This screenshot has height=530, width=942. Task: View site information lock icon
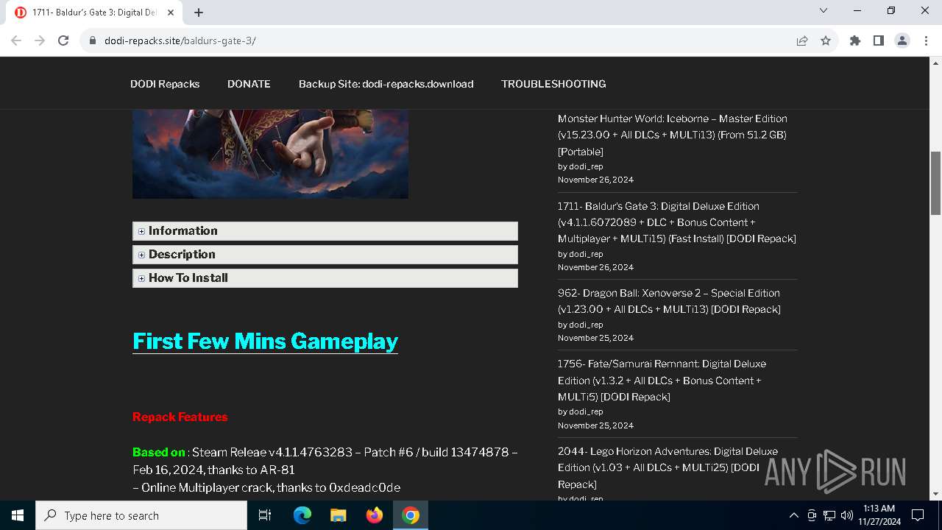[x=93, y=40]
